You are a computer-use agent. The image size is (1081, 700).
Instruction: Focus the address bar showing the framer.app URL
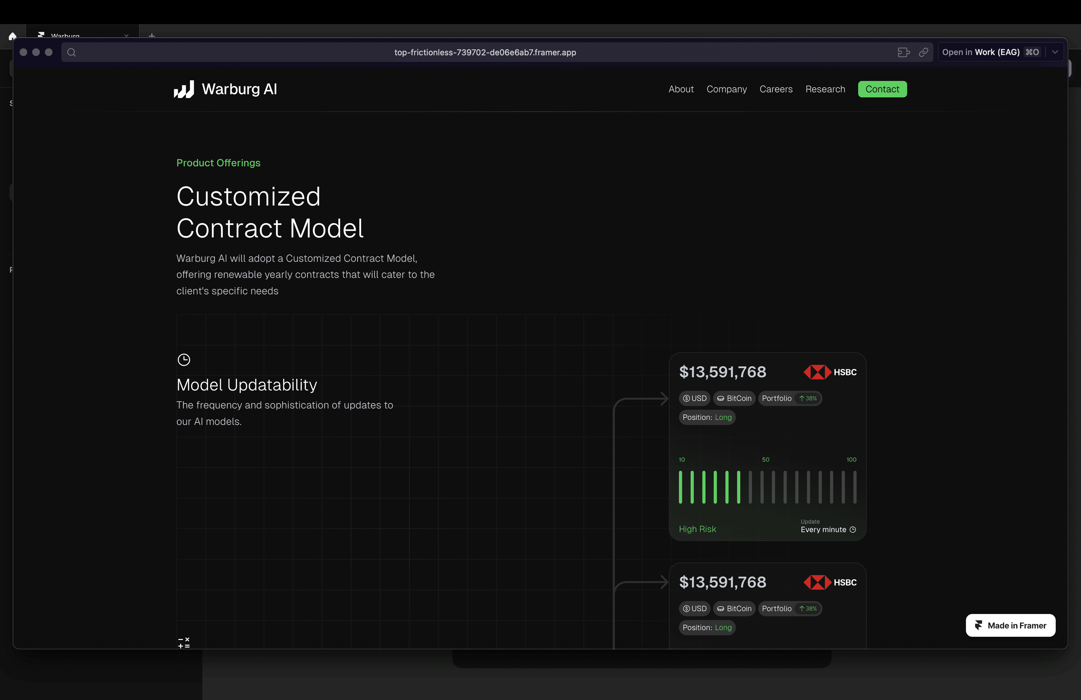coord(485,52)
